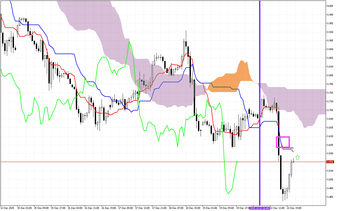The width and height of the screenshot is (337, 211).
Task: Click the 17 Dec 05:00 time label
Action: coord(126,208)
